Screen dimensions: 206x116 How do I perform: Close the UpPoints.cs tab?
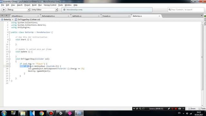(99, 16)
